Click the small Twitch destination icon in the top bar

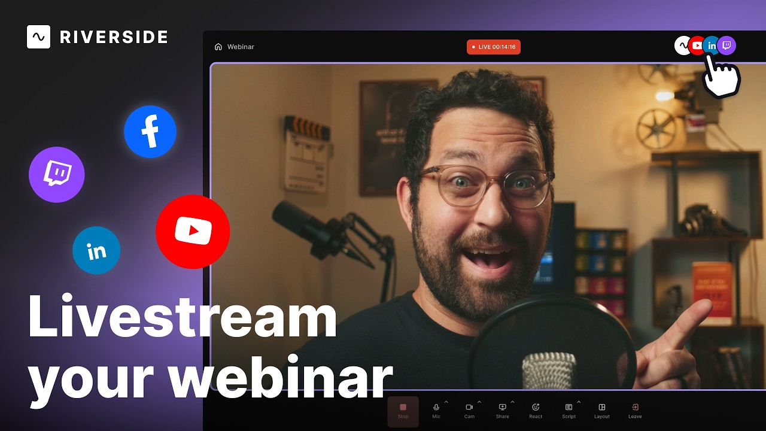(727, 45)
